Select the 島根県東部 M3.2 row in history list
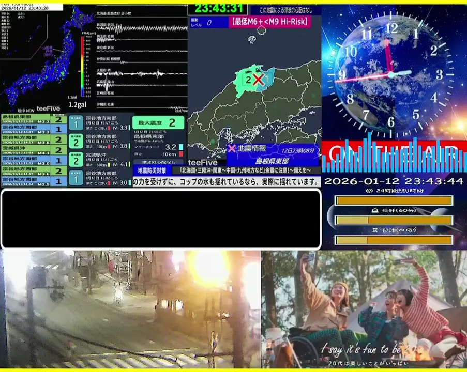The image size is (467, 372). (34, 119)
